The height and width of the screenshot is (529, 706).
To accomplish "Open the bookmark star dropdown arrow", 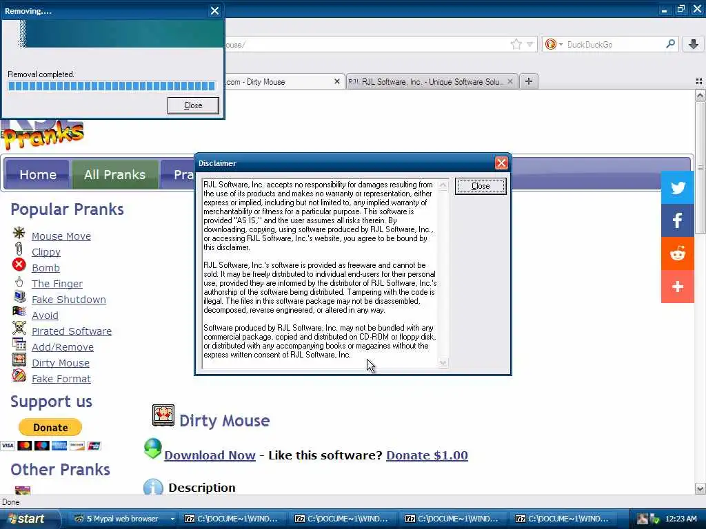I will (530, 44).
